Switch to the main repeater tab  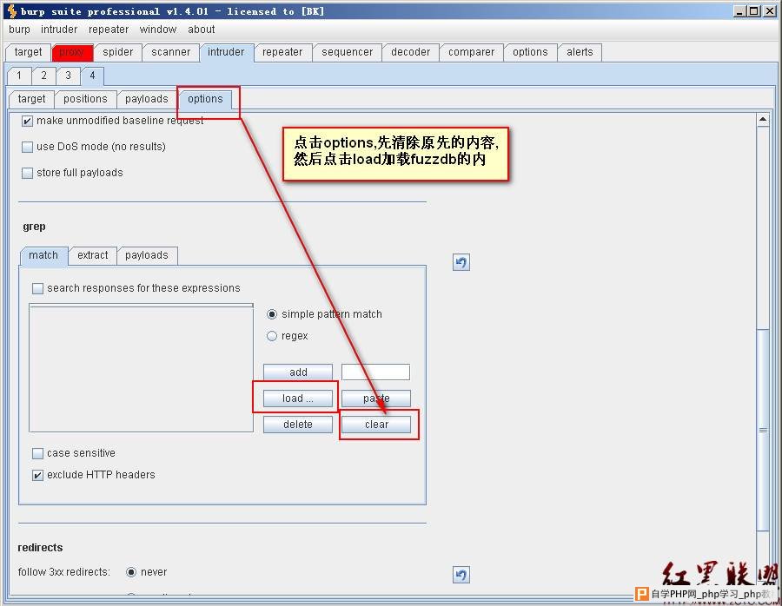[282, 52]
